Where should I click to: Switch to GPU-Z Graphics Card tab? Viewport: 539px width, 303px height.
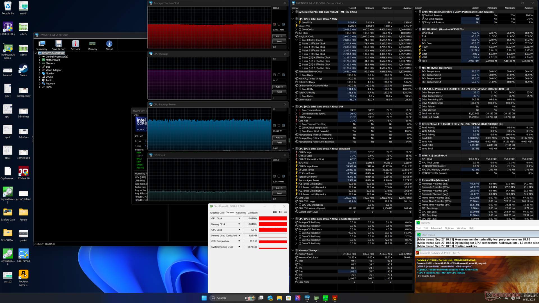click(217, 213)
